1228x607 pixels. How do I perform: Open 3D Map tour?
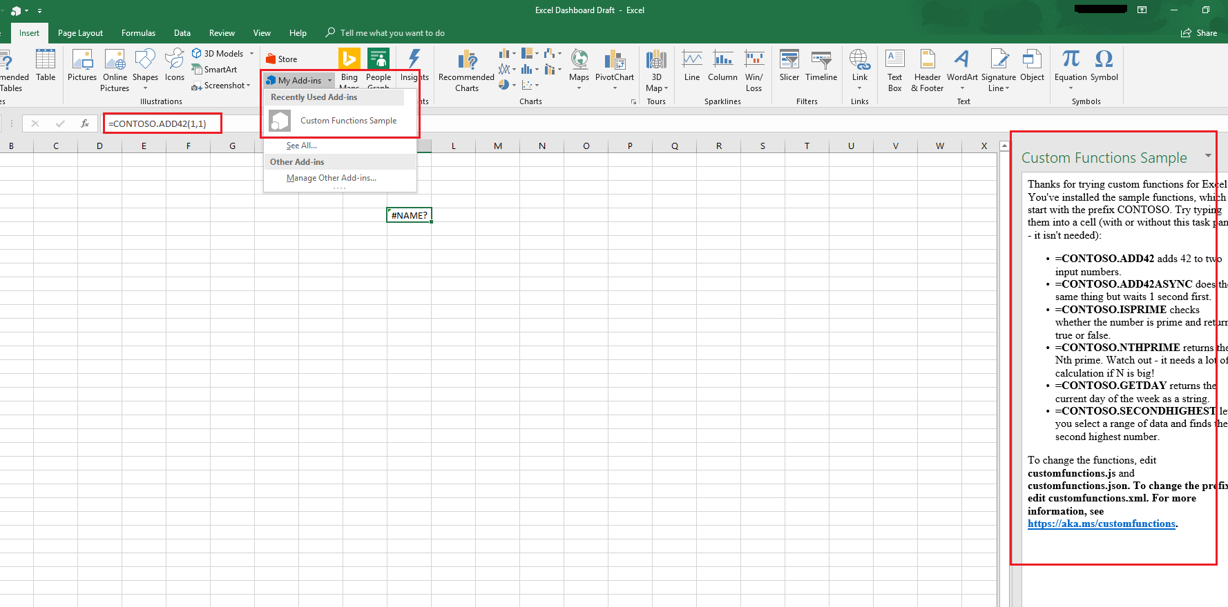(656, 70)
